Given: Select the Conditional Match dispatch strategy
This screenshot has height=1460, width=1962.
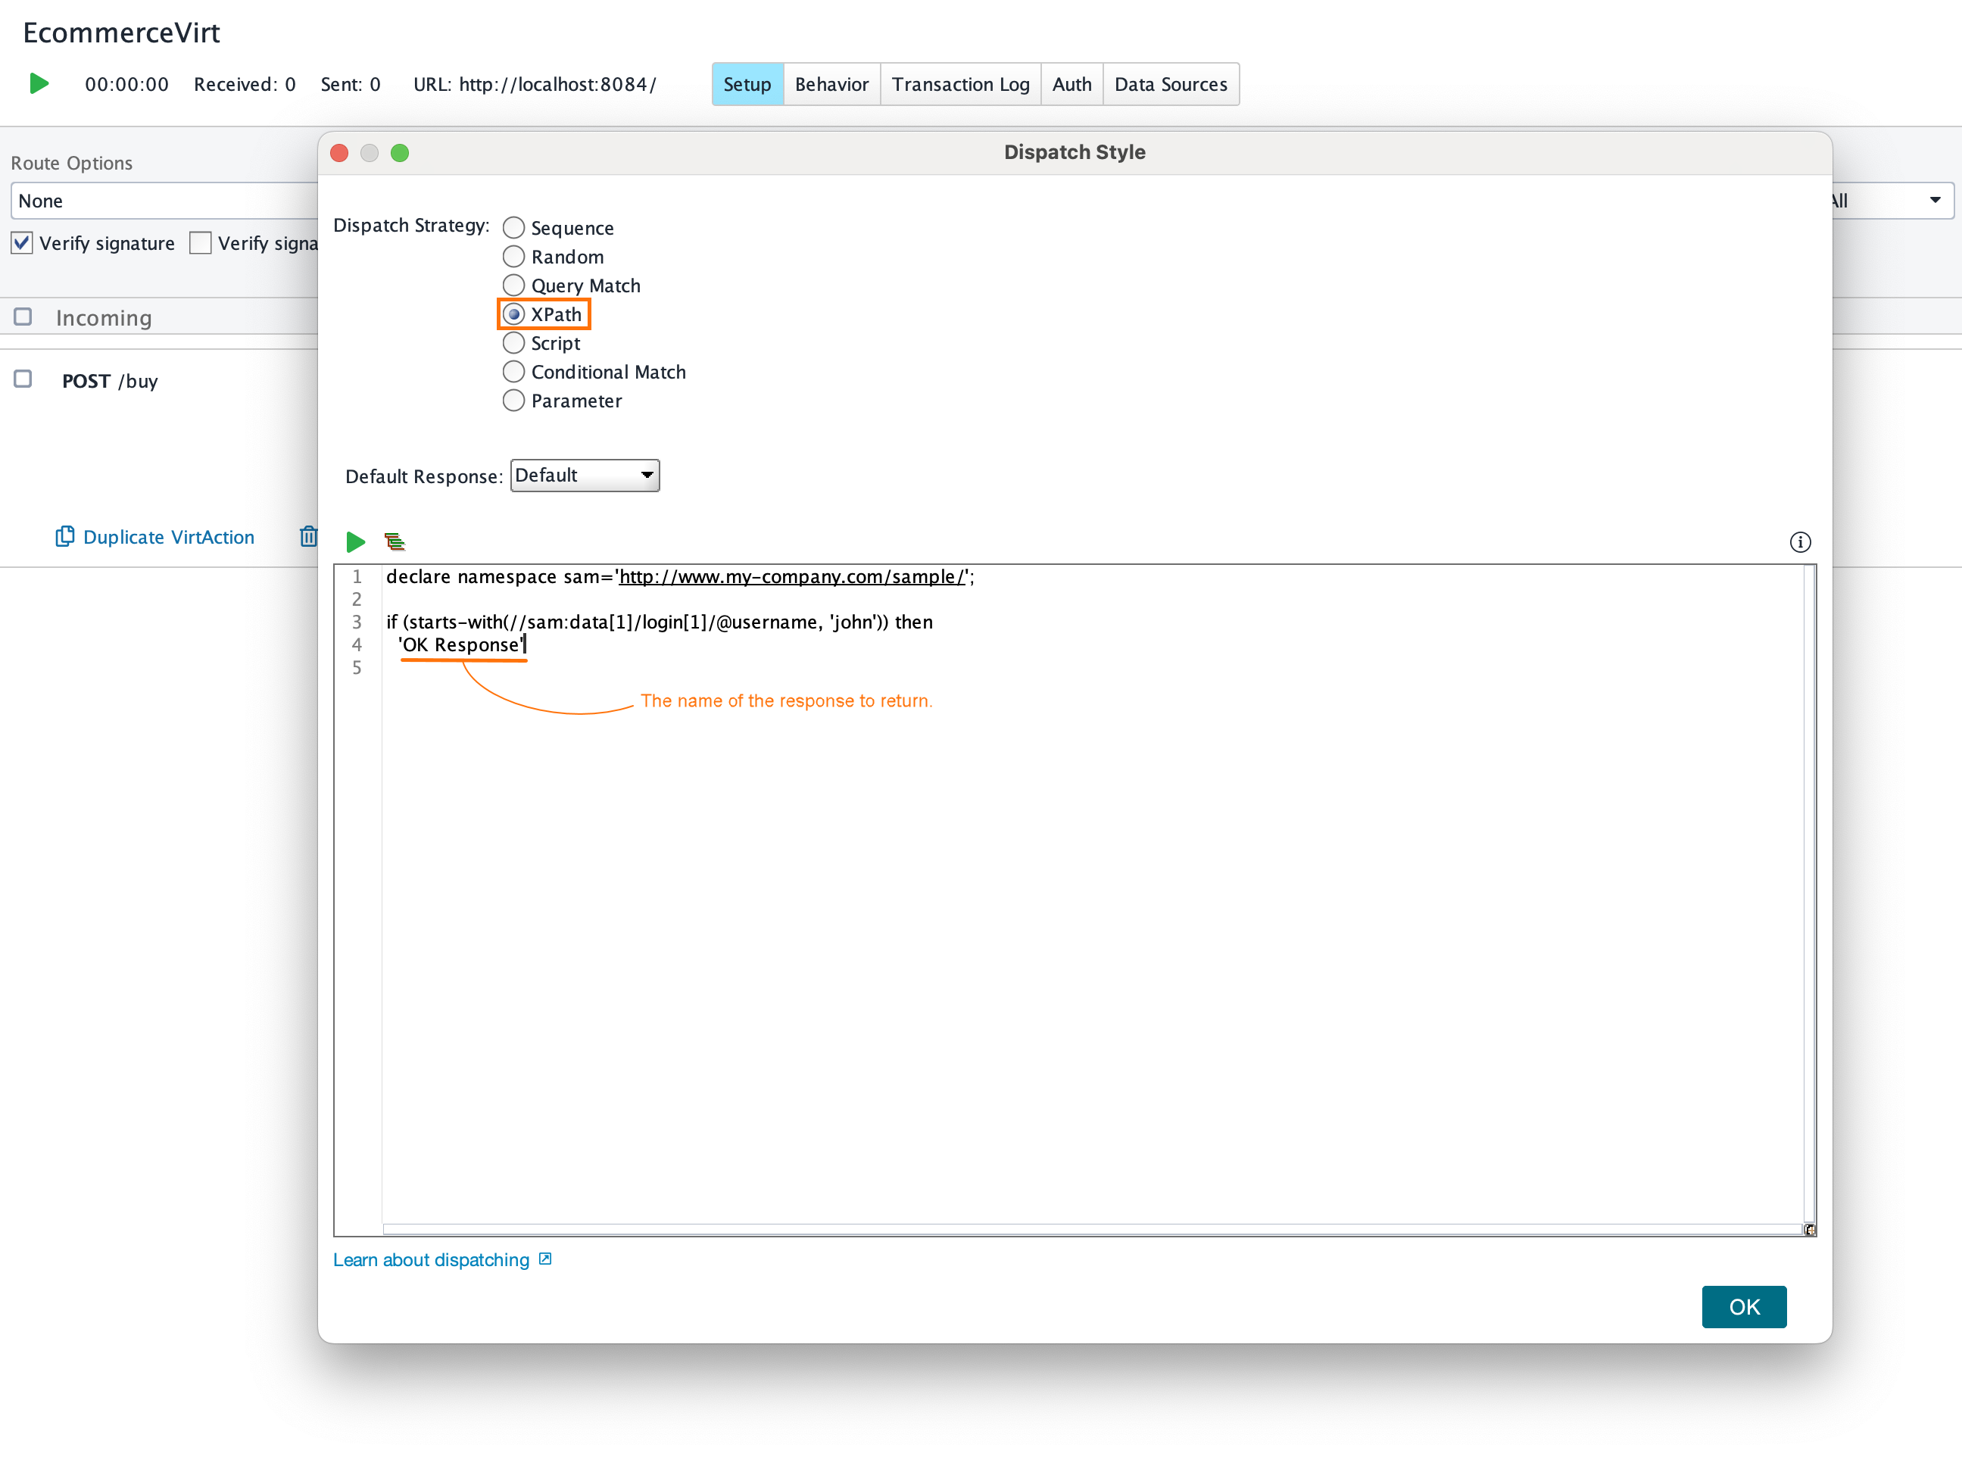Looking at the screenshot, I should point(513,371).
